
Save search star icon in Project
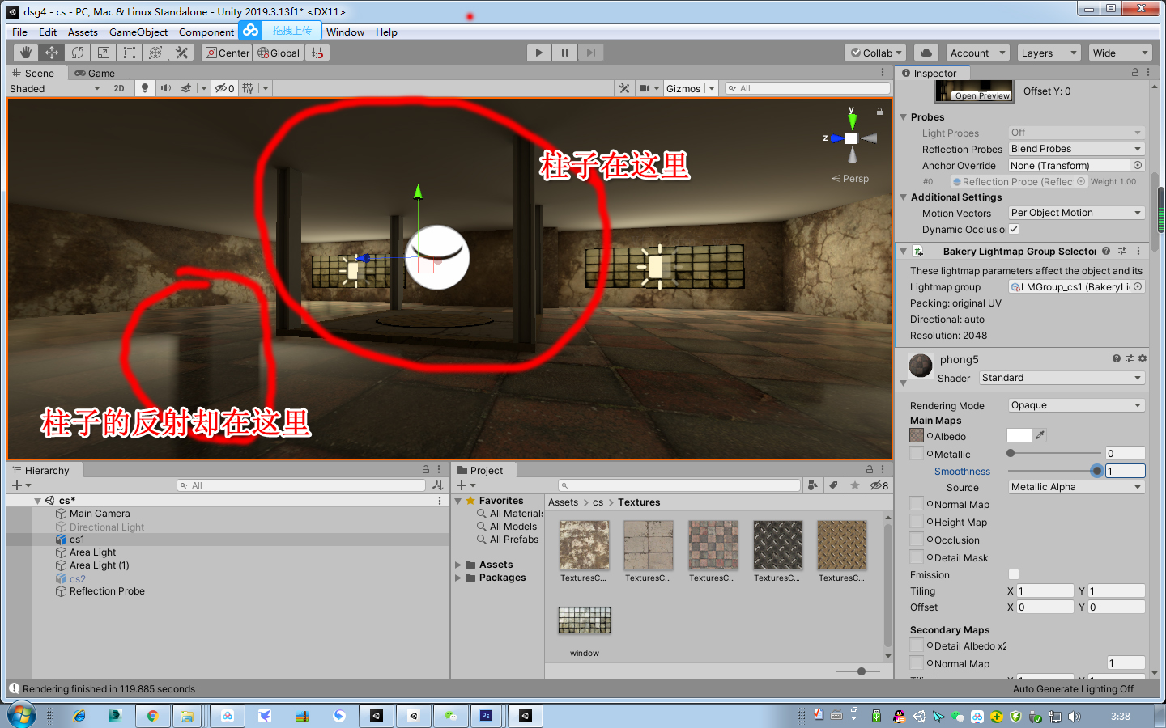[854, 485]
